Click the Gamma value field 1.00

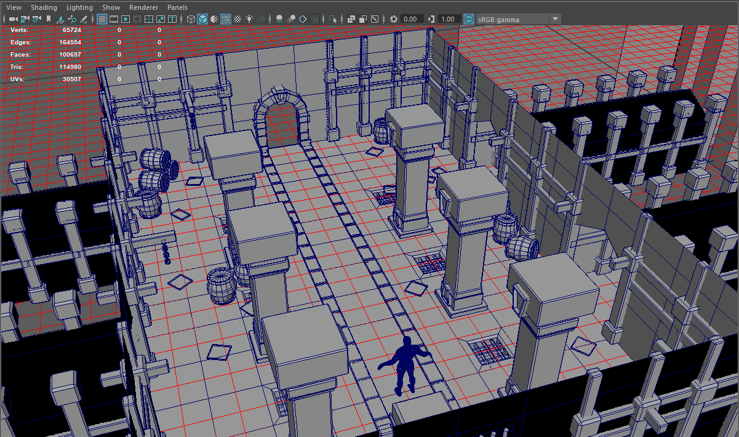coord(449,19)
